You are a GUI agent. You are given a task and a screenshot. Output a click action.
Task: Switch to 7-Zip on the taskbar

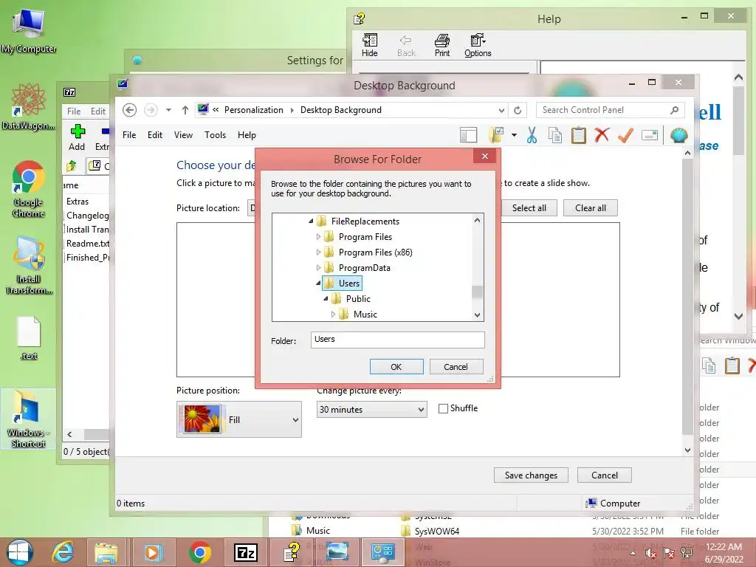[x=246, y=552]
